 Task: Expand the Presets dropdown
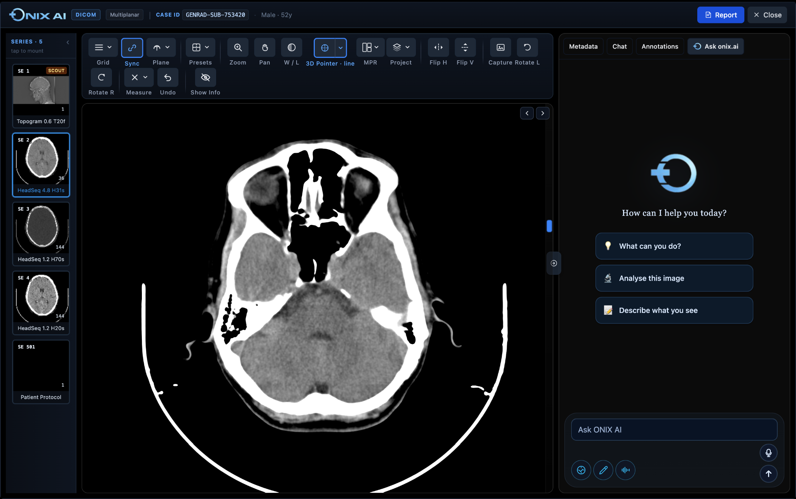coord(200,47)
